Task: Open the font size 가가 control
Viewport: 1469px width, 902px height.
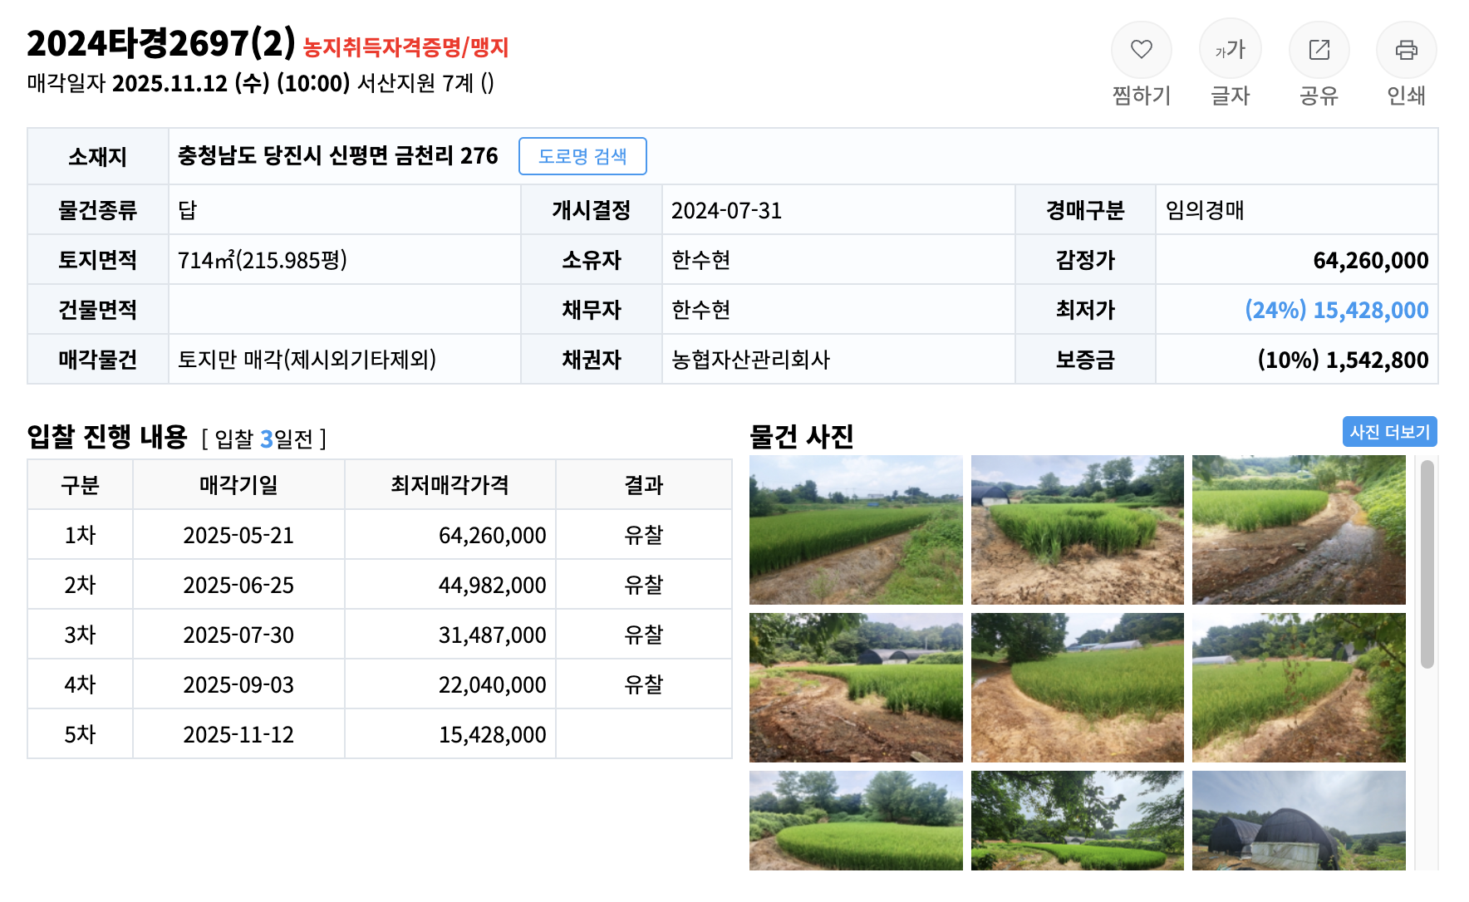Action: 1230,50
